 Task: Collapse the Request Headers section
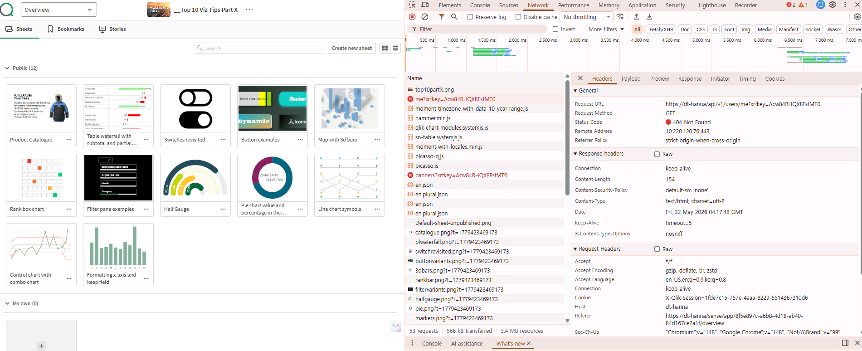(575, 249)
